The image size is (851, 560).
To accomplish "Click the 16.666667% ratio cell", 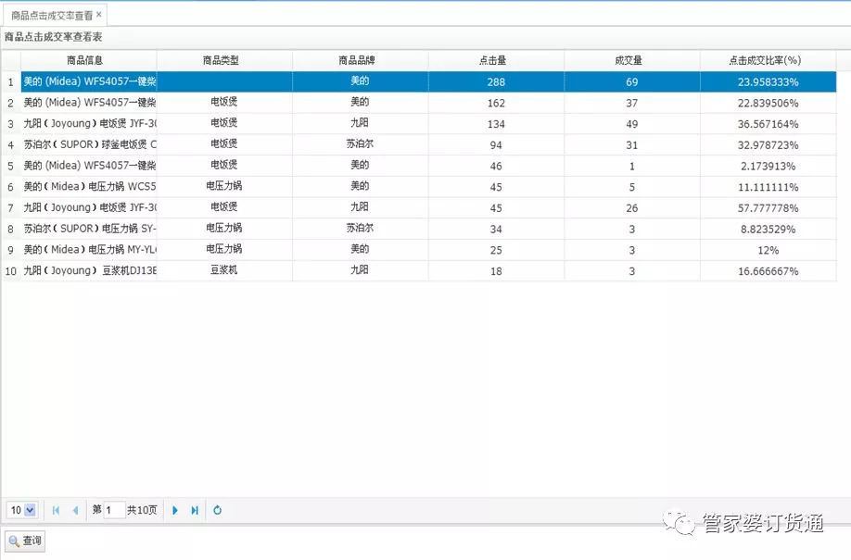I will [x=768, y=271].
